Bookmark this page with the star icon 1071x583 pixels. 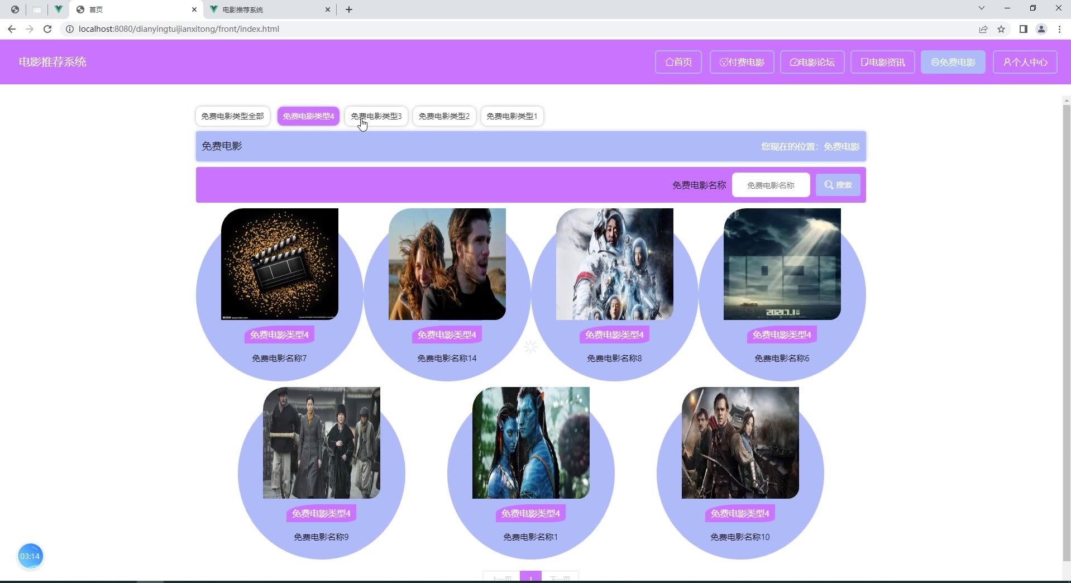tap(1001, 29)
